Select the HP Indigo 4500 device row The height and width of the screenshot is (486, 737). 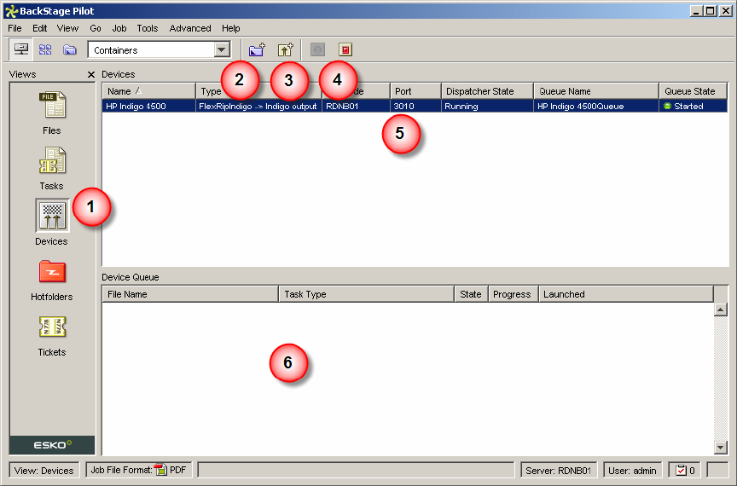click(x=415, y=107)
